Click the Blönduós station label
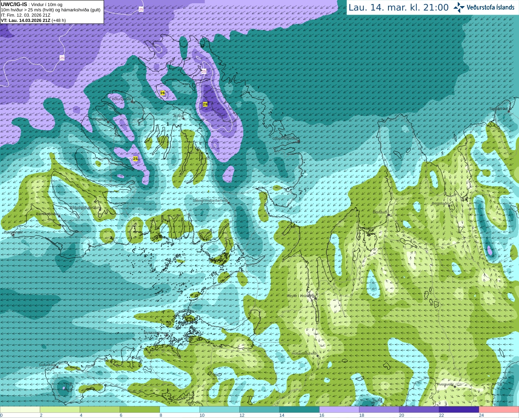This screenshot has width=519, height=418. (x=380, y=212)
